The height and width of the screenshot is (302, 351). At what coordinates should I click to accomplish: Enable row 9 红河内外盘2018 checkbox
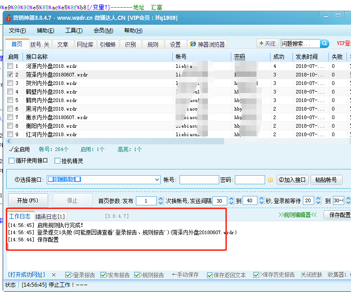[10, 134]
